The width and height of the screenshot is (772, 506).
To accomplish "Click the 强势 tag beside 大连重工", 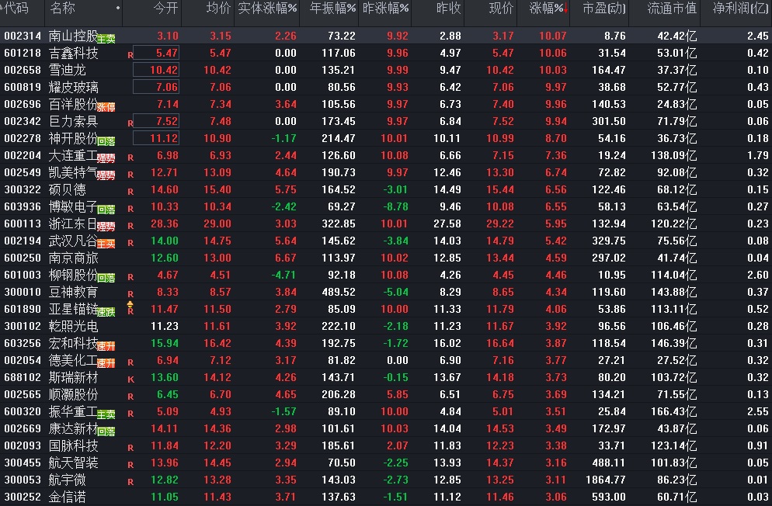I will tap(106, 159).
